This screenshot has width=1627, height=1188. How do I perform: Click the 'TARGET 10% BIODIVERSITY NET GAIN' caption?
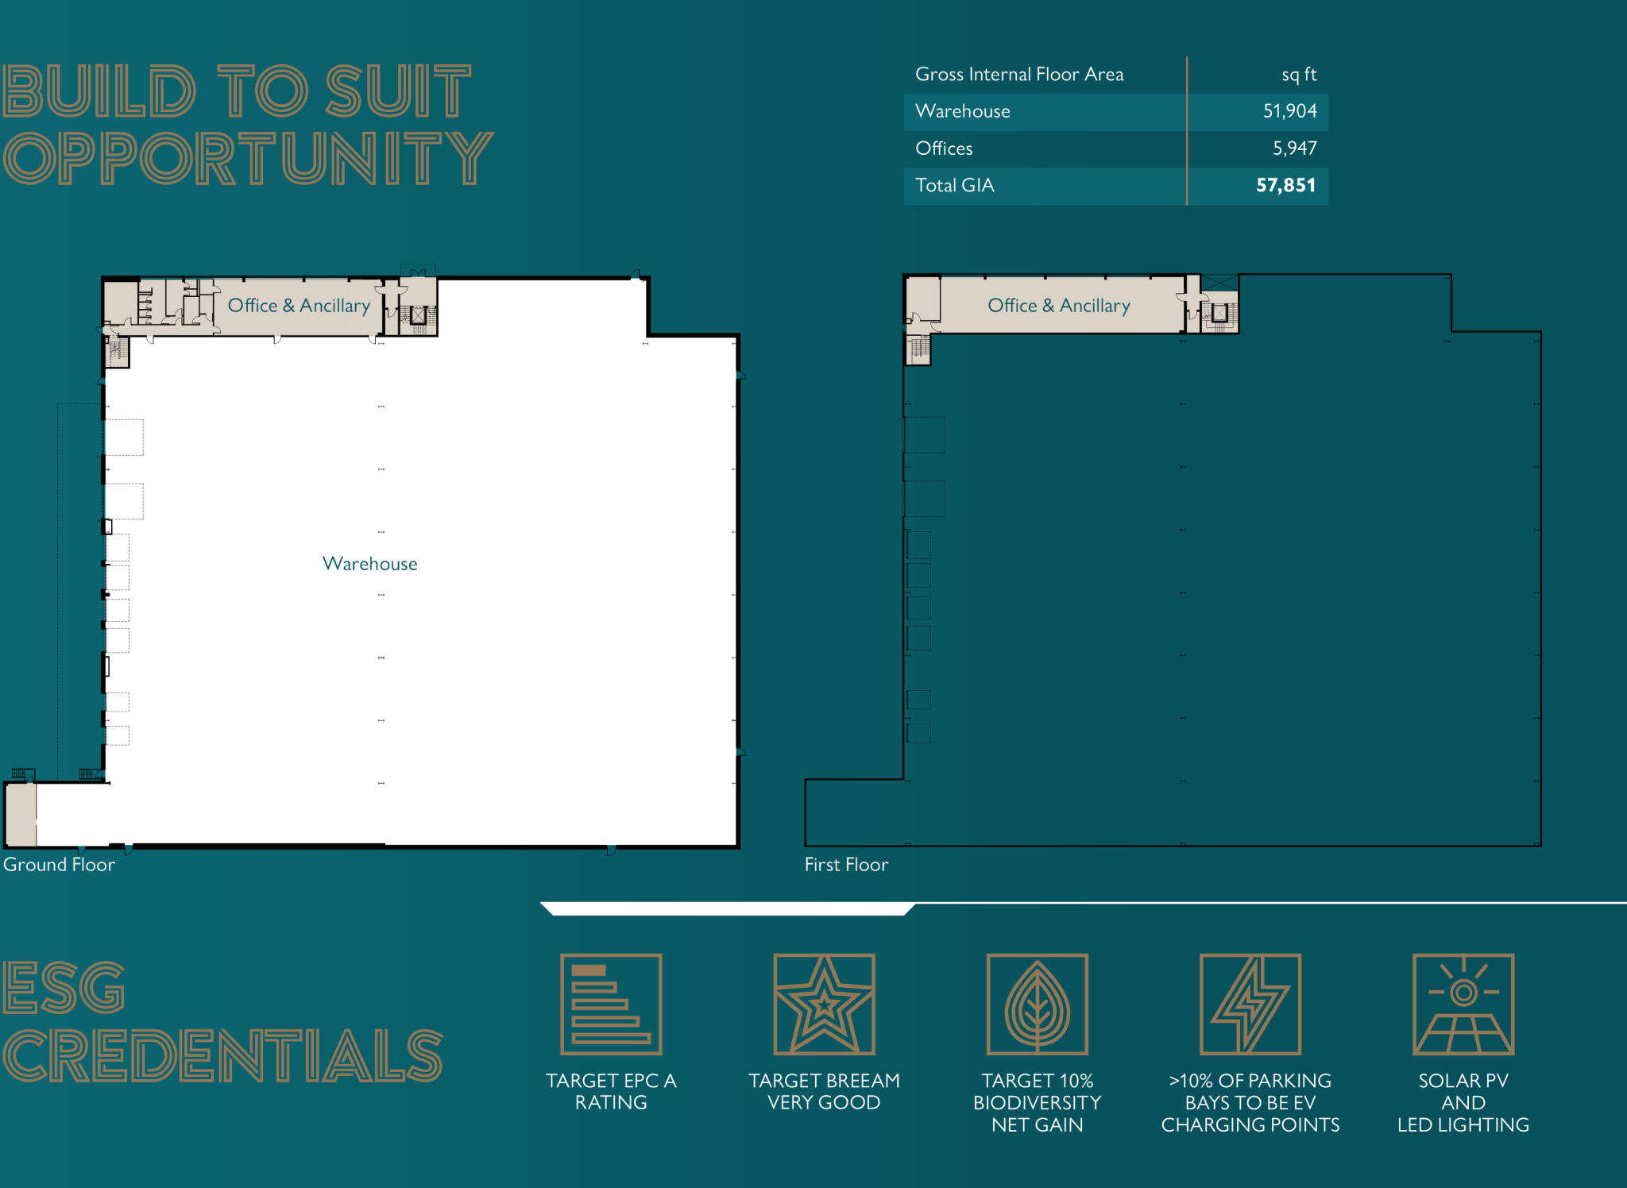(1038, 1102)
